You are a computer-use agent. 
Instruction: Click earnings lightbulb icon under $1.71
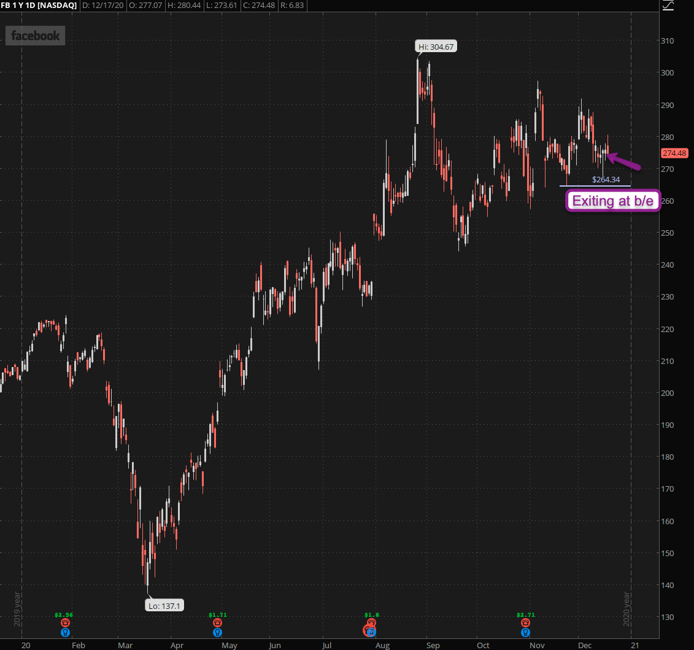[x=217, y=633]
